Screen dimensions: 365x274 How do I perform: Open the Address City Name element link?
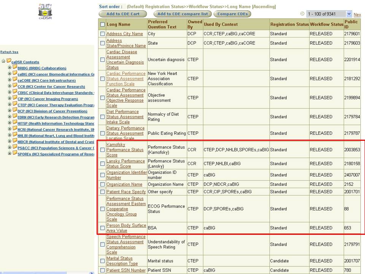[x=125, y=34]
